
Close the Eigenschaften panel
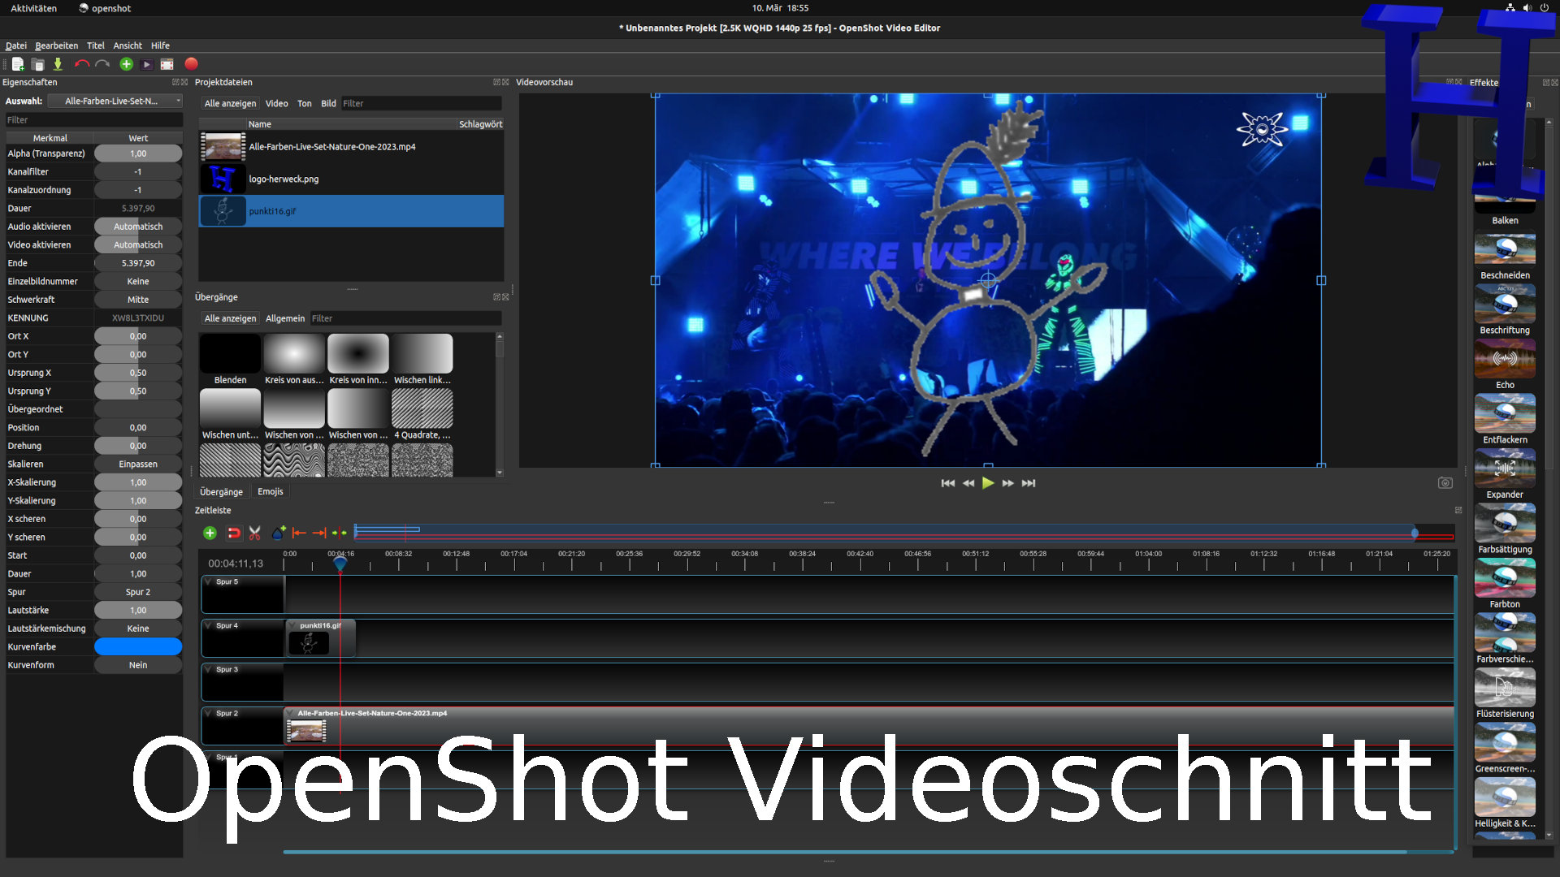(184, 82)
